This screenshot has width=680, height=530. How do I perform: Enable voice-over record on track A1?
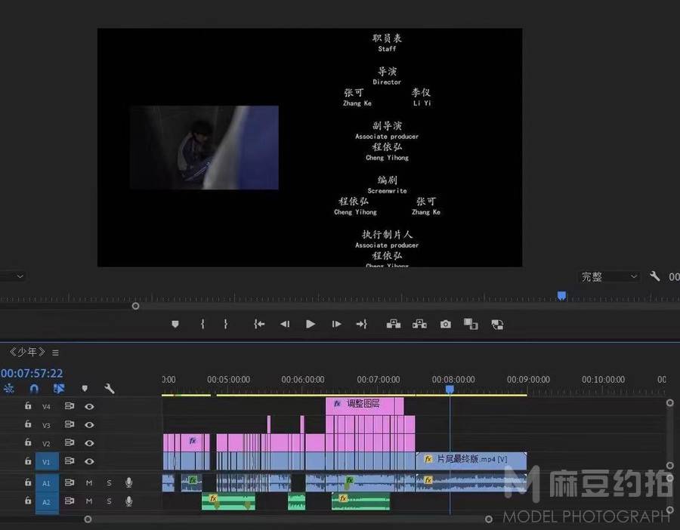click(128, 482)
